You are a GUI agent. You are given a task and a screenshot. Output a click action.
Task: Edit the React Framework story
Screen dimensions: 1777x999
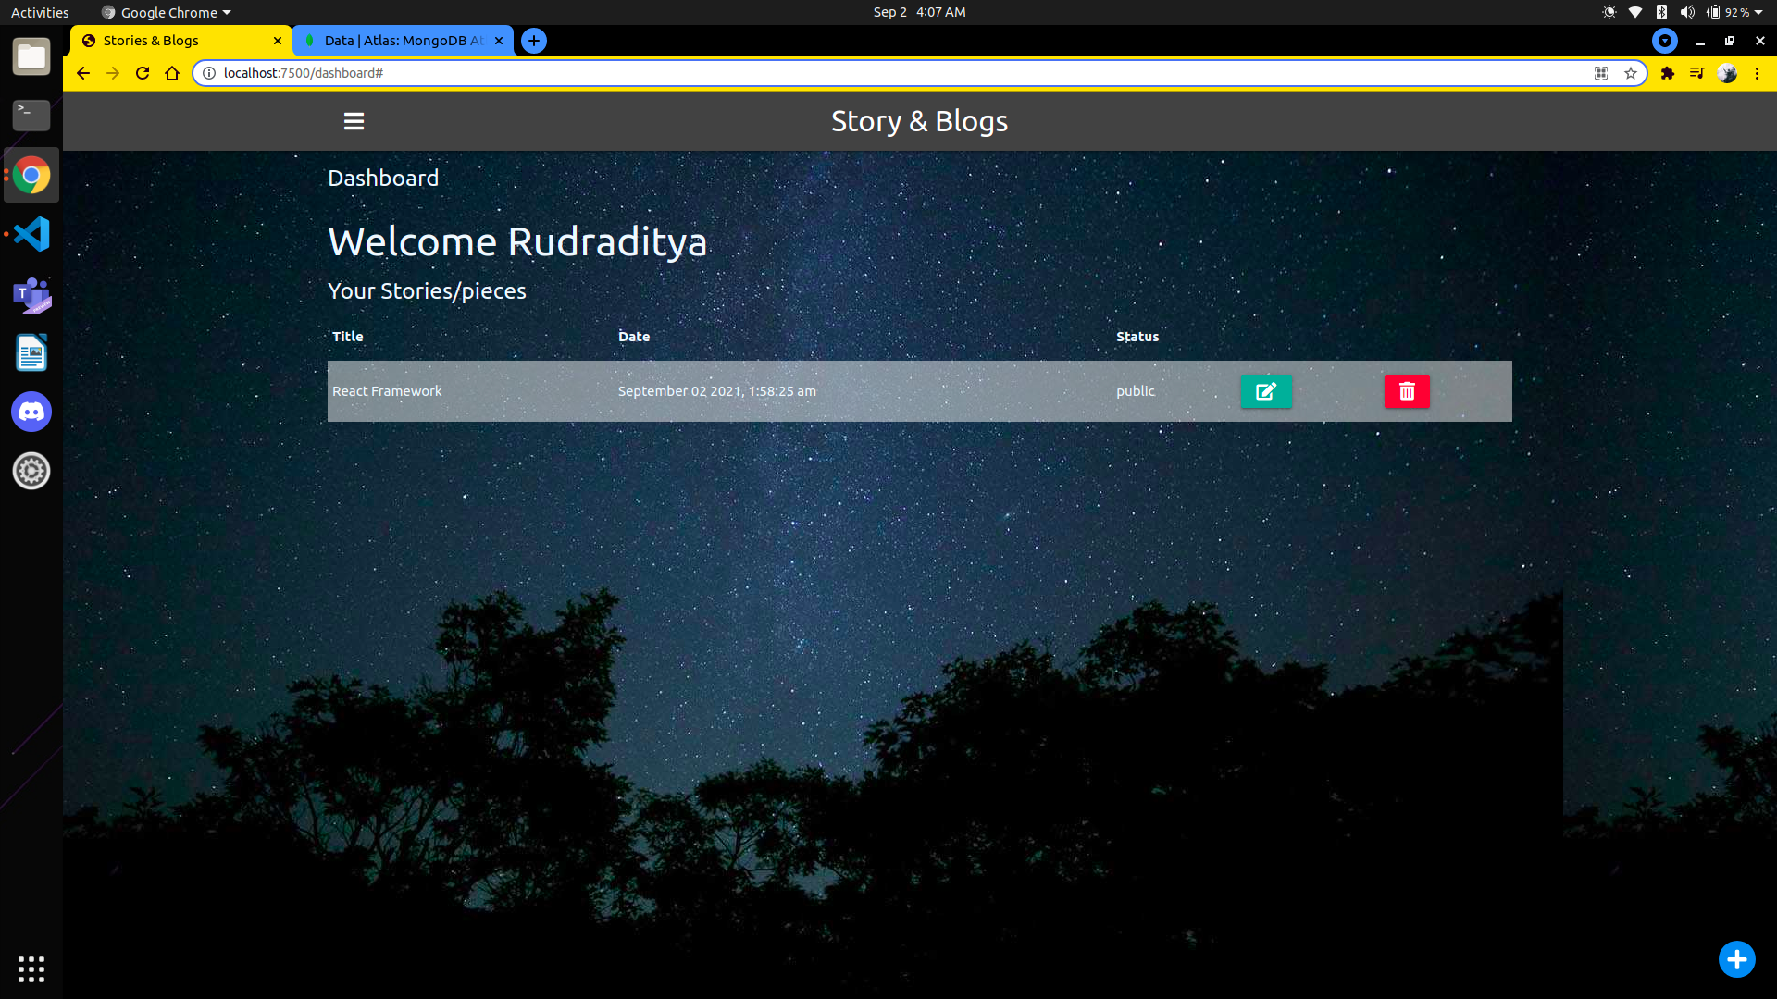[x=1266, y=391]
